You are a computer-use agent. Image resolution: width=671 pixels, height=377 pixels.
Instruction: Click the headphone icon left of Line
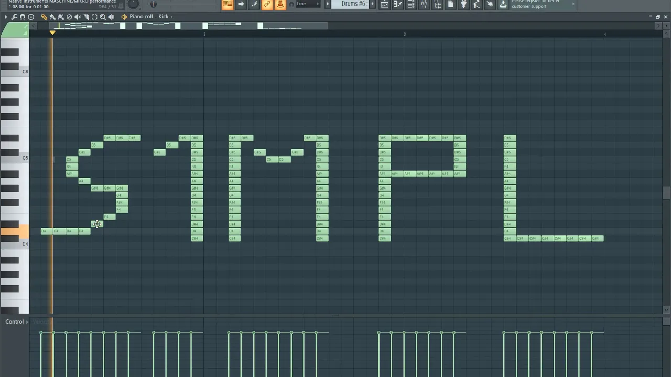click(x=291, y=5)
